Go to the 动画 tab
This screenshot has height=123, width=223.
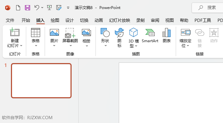(x=99, y=20)
